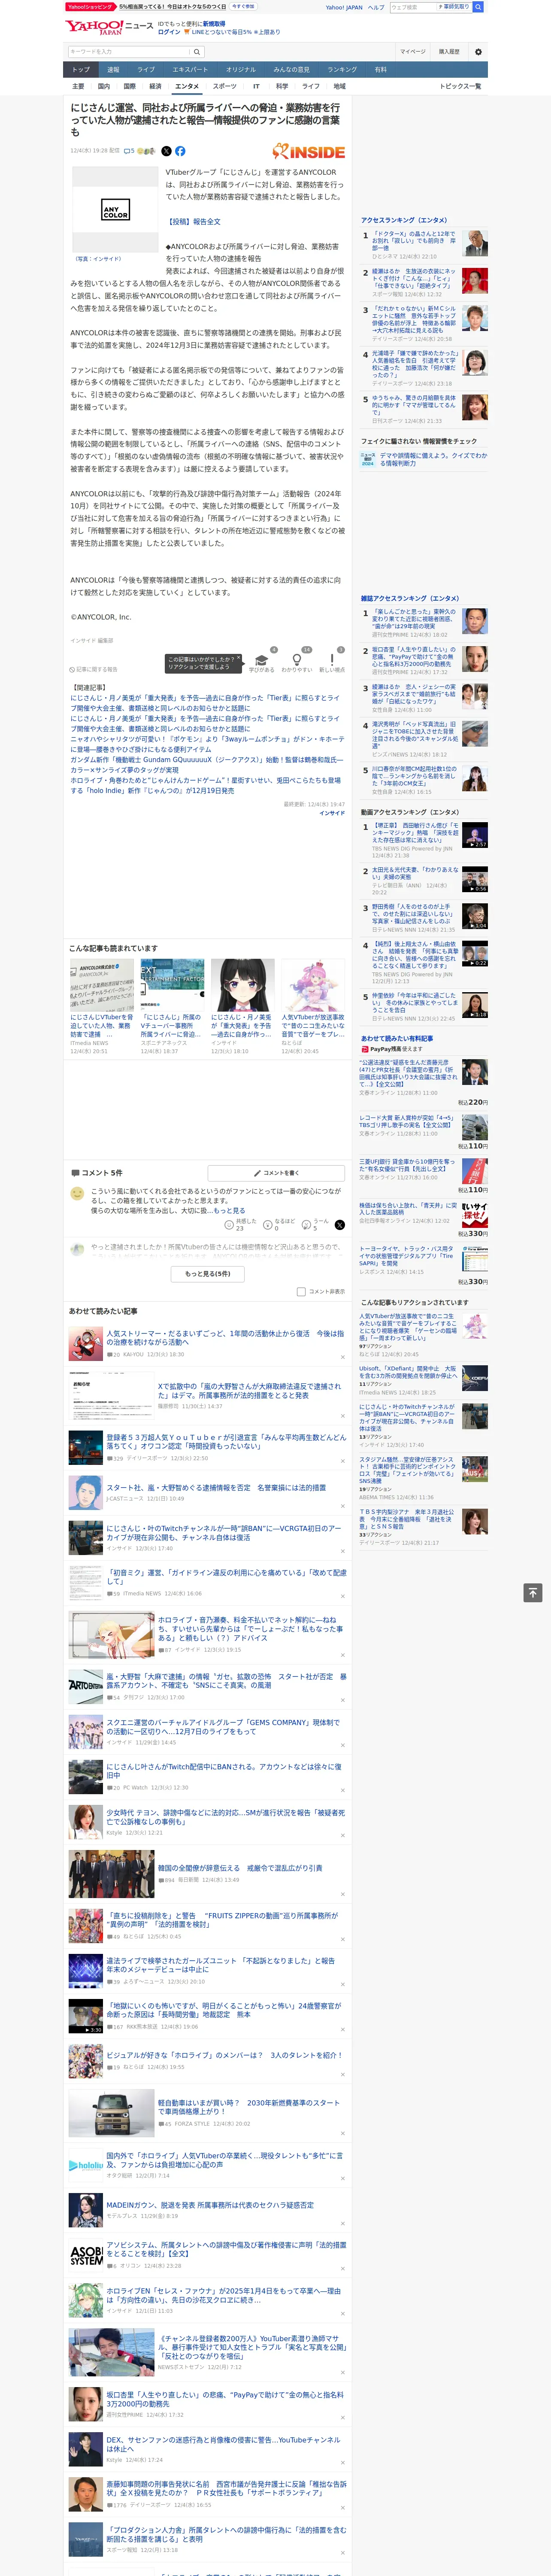The height and width of the screenshot is (2576, 551).
Task: Open the ランキング tab
Action: pyautogui.click(x=342, y=70)
